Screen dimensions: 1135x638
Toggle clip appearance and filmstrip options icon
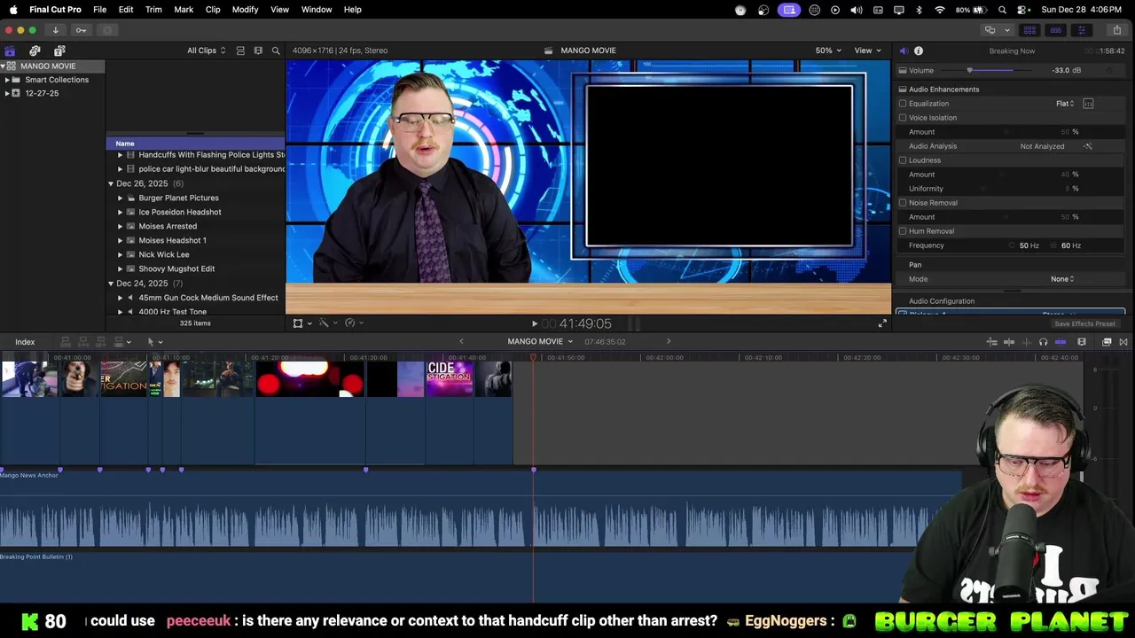(258, 51)
